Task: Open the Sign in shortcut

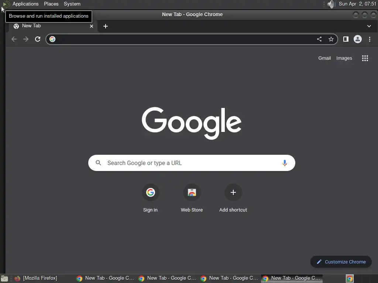Action: pyautogui.click(x=150, y=199)
